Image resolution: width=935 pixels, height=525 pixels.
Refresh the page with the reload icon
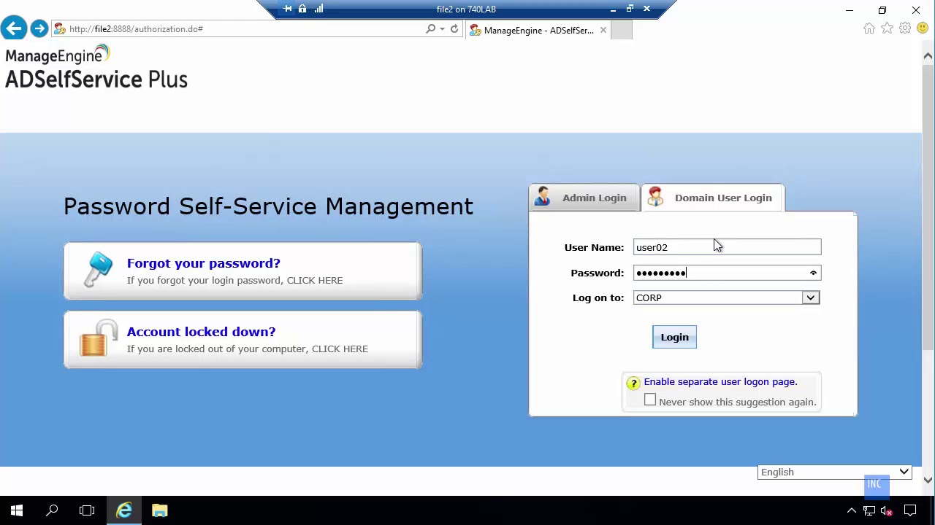click(x=454, y=29)
